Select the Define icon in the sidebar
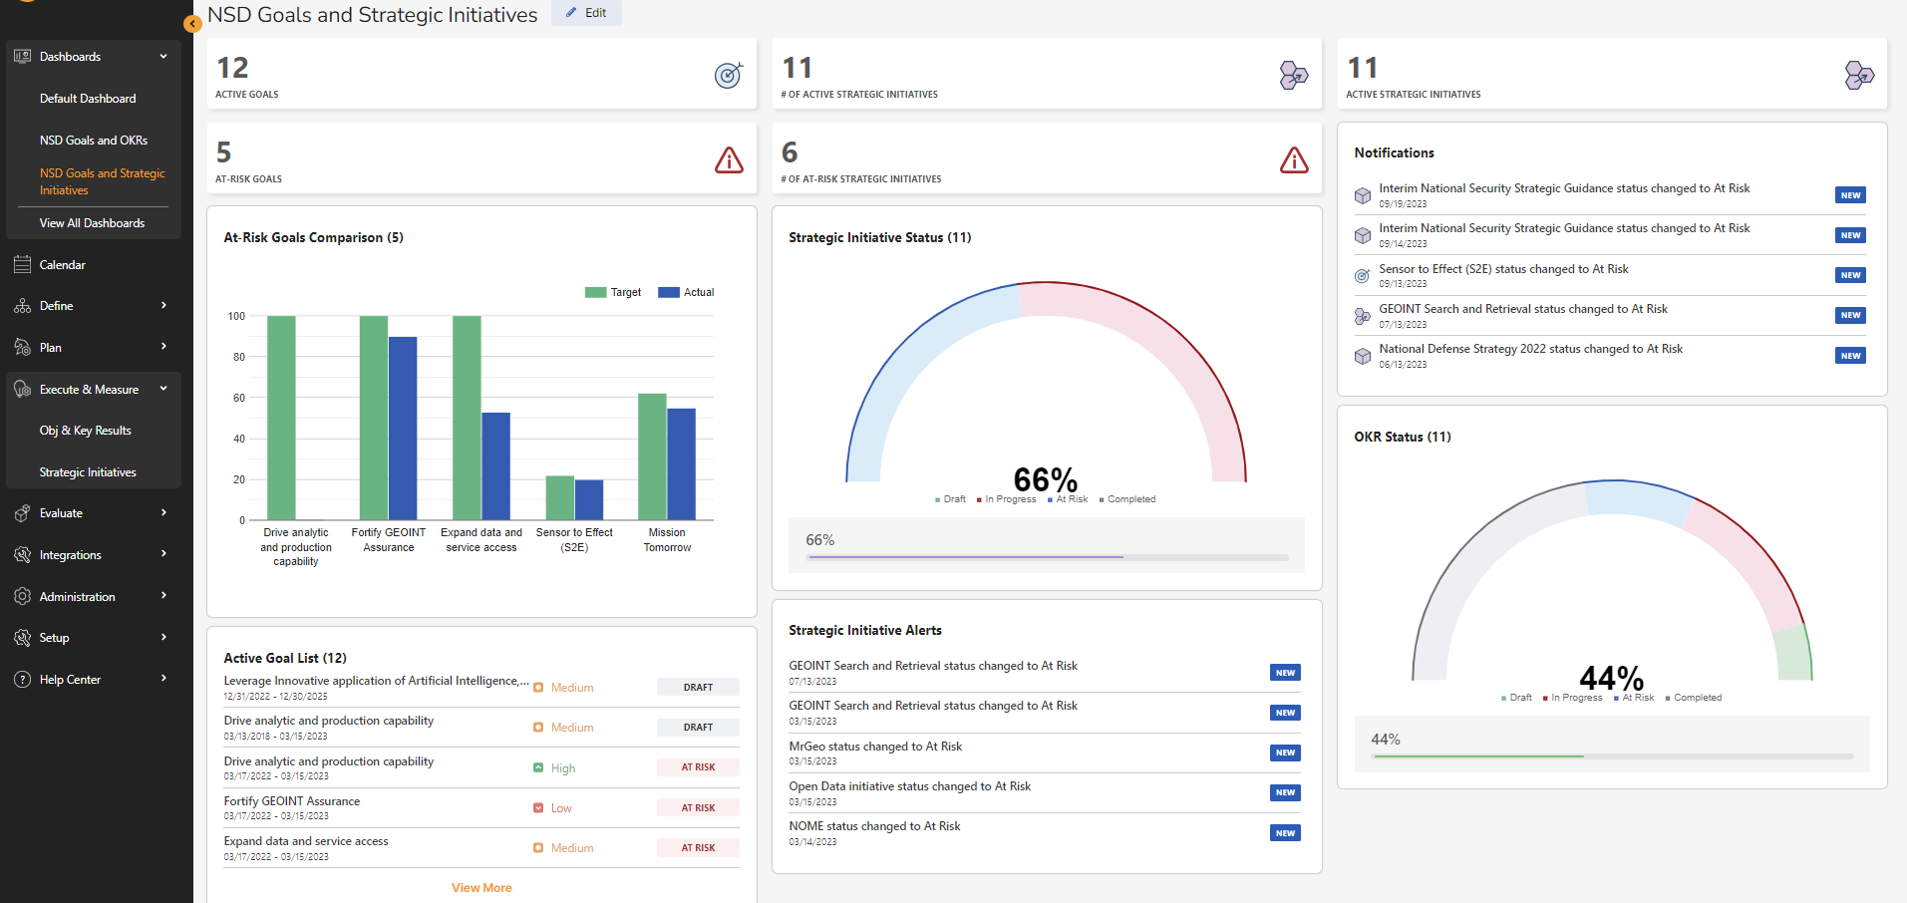This screenshot has height=903, width=1907. pos(22,305)
